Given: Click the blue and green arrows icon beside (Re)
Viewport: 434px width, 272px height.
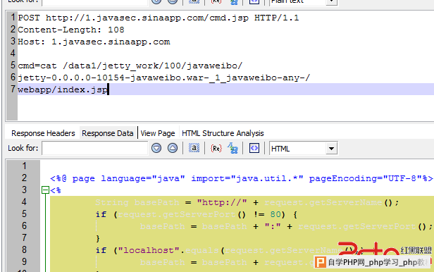Looking at the screenshot, I should [x=232, y=148].
